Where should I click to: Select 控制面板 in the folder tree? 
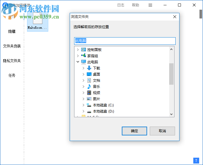point(94,50)
